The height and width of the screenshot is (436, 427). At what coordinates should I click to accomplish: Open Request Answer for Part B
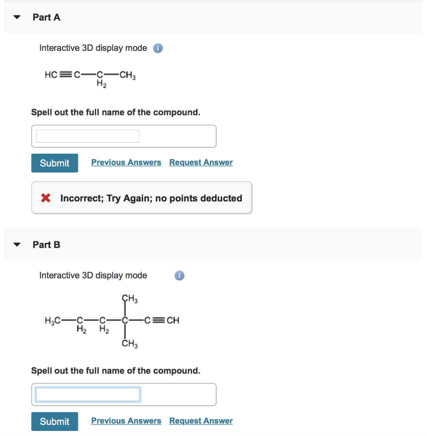(x=201, y=421)
